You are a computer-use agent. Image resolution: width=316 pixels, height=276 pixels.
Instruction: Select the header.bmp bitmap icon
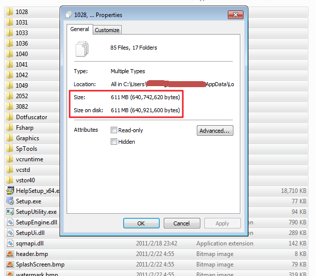pyautogui.click(x=10, y=253)
